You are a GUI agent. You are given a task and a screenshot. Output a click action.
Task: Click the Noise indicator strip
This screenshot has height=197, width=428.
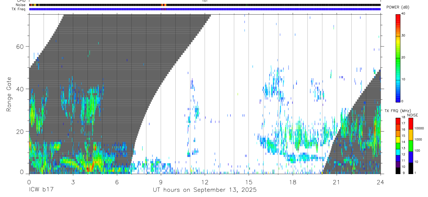pos(205,5)
